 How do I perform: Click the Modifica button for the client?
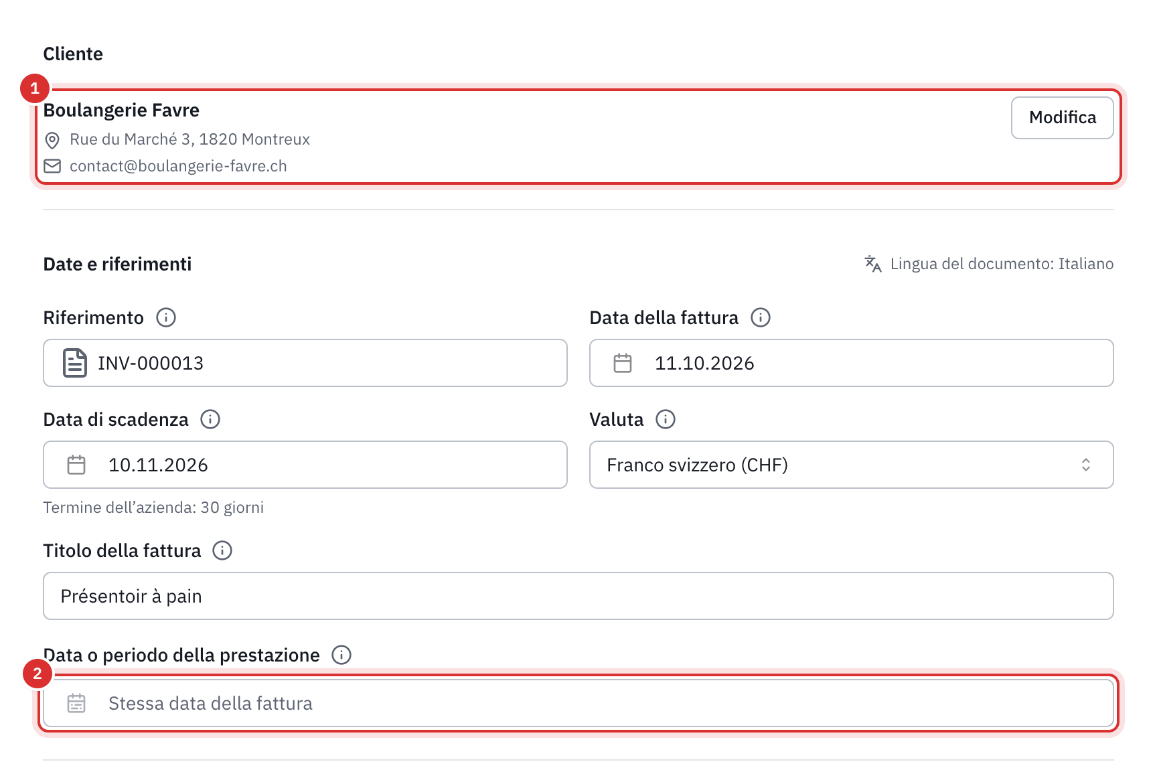(x=1062, y=118)
